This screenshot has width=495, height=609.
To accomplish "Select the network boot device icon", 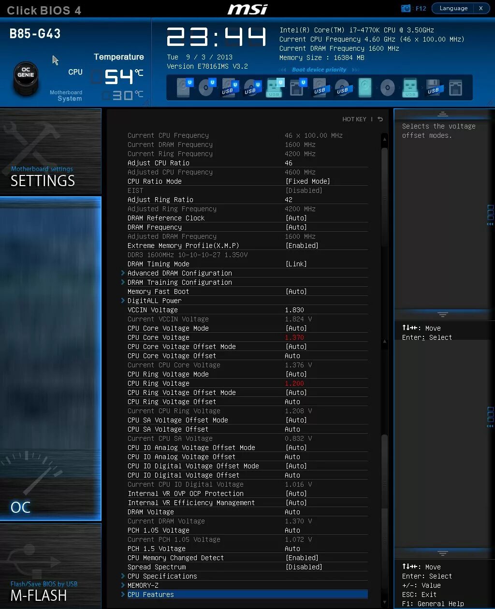I will (455, 88).
